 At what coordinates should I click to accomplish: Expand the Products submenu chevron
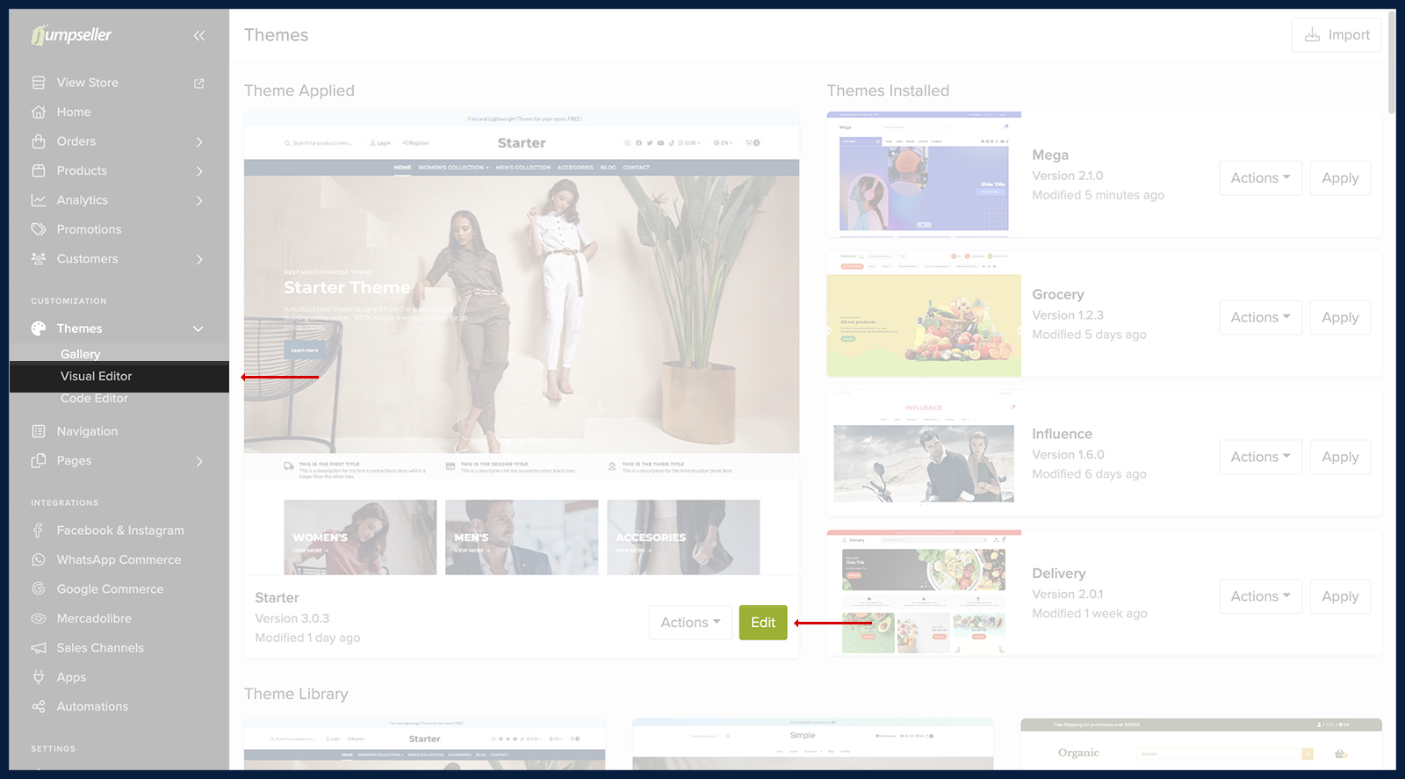pos(199,171)
